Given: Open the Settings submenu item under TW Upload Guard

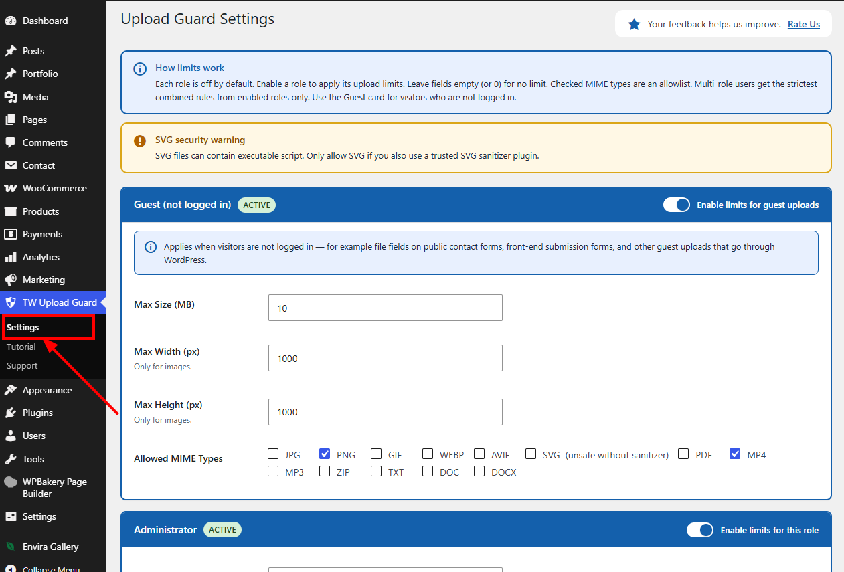Looking at the screenshot, I should pyautogui.click(x=23, y=328).
